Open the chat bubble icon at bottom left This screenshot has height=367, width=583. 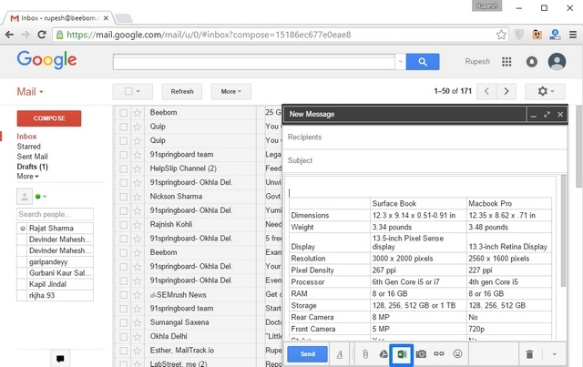(x=60, y=359)
